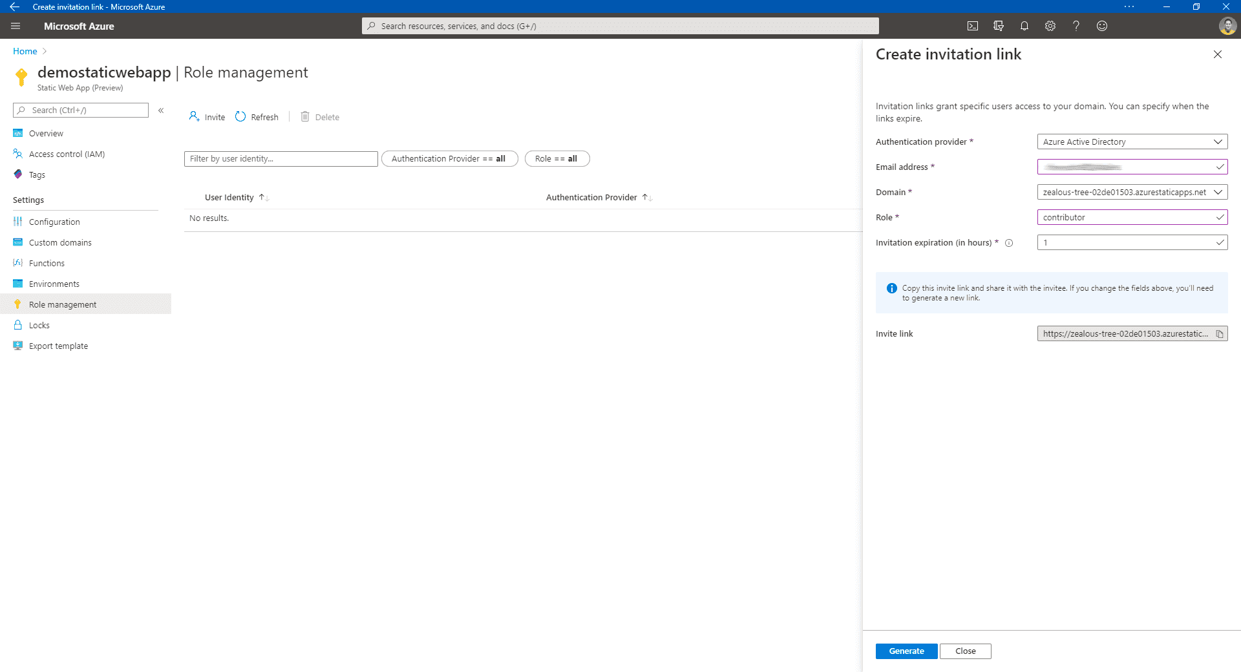Focus the sidebar Search (Ctrl+/) box
The height and width of the screenshot is (672, 1241).
pyautogui.click(x=81, y=110)
